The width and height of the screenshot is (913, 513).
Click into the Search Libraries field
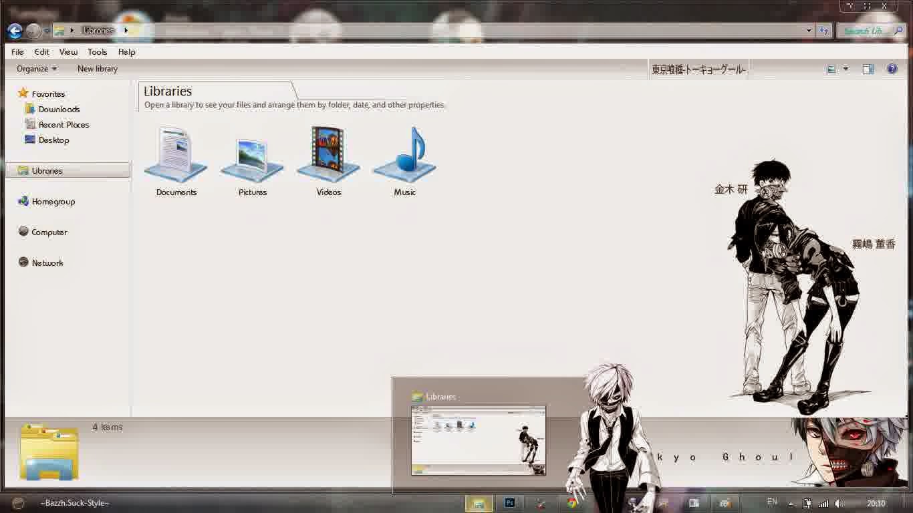click(870, 31)
